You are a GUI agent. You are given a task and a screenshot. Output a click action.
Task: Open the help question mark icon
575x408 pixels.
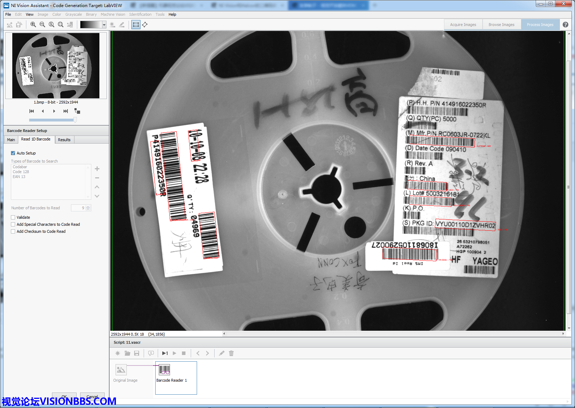[565, 25]
